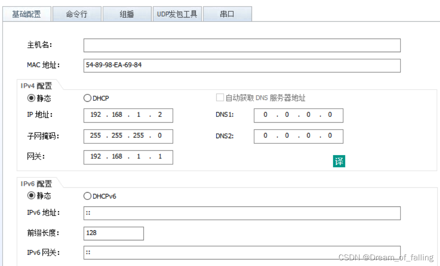This screenshot has width=440, height=266.
Task: Click the DNS2 address field
Action: pyautogui.click(x=298, y=136)
